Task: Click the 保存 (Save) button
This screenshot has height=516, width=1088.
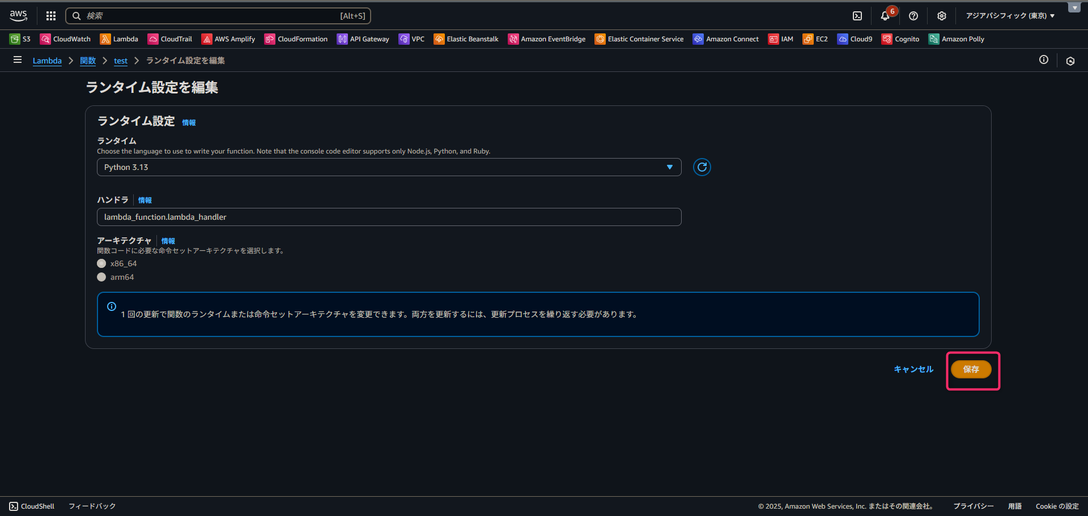Action: [971, 369]
